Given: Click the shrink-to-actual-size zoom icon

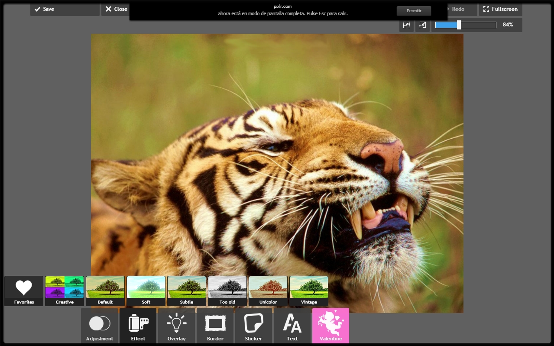Looking at the screenshot, I should pos(422,25).
